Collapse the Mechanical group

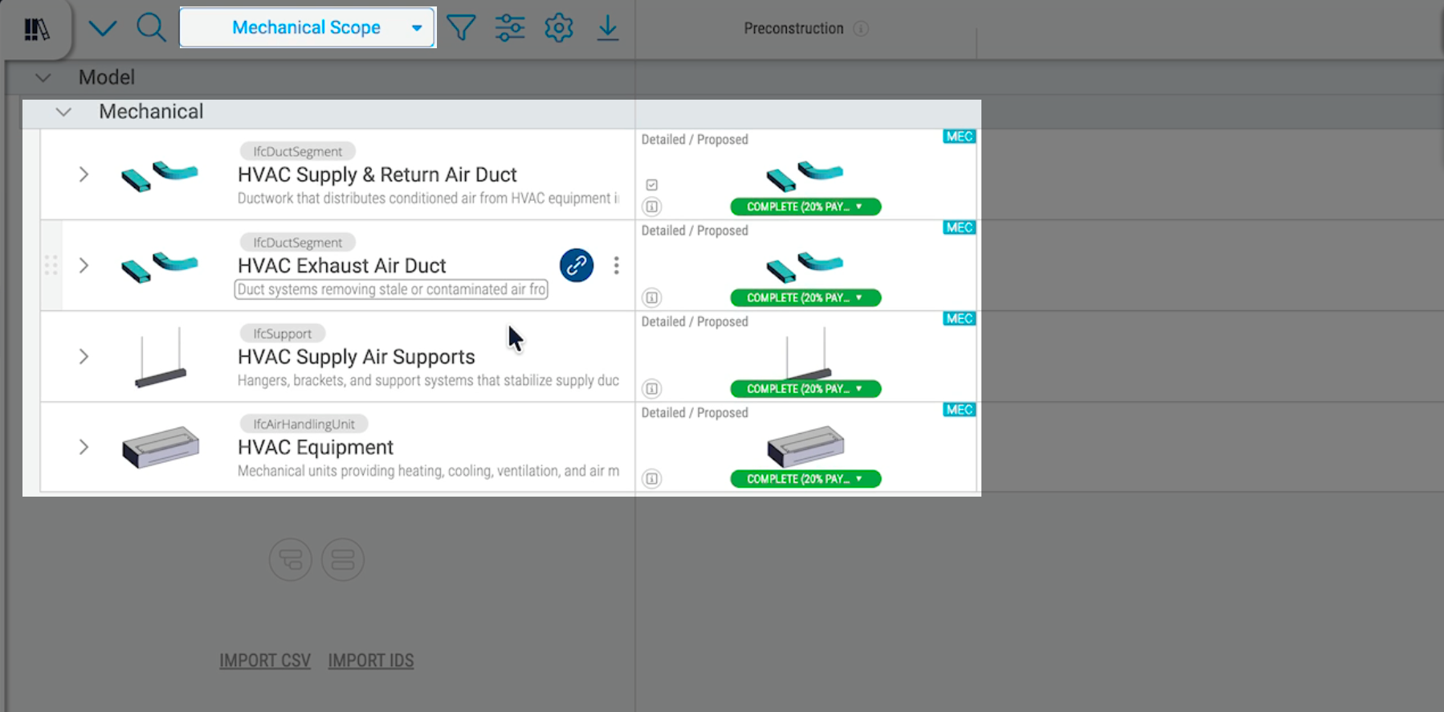[63, 113]
